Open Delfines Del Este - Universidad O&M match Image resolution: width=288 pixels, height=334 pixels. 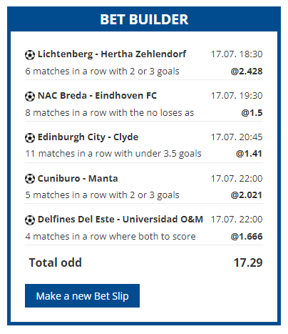point(120,220)
